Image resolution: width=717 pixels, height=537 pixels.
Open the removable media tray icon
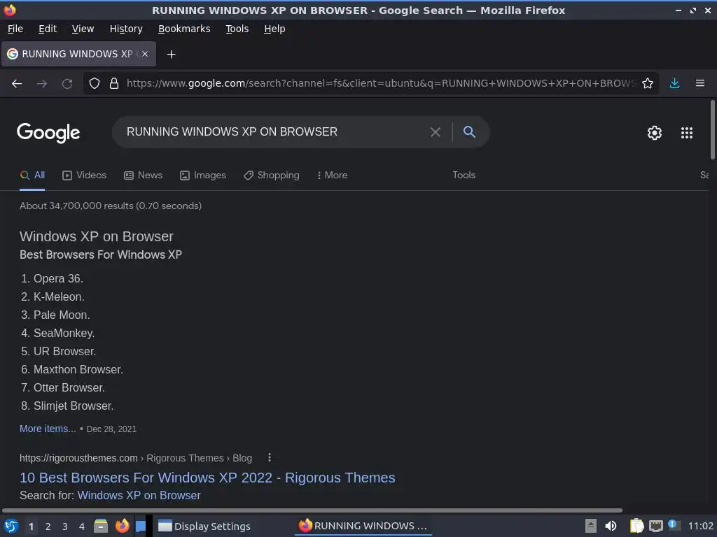pos(591,526)
